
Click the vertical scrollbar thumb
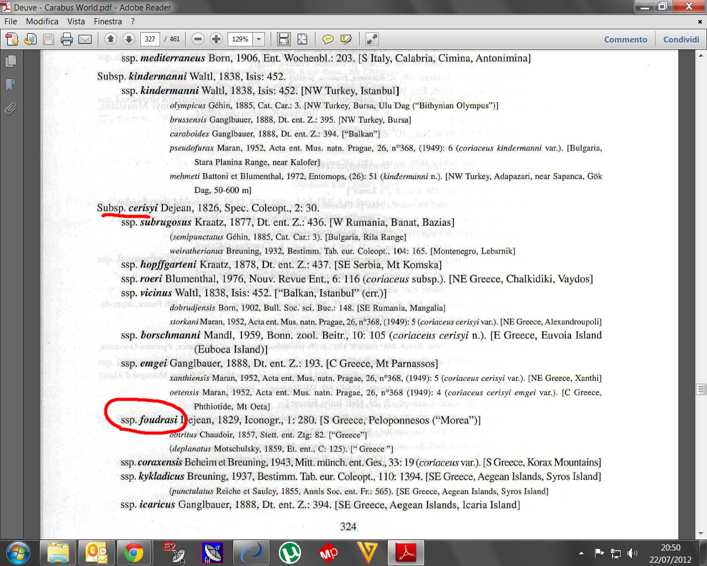click(701, 389)
